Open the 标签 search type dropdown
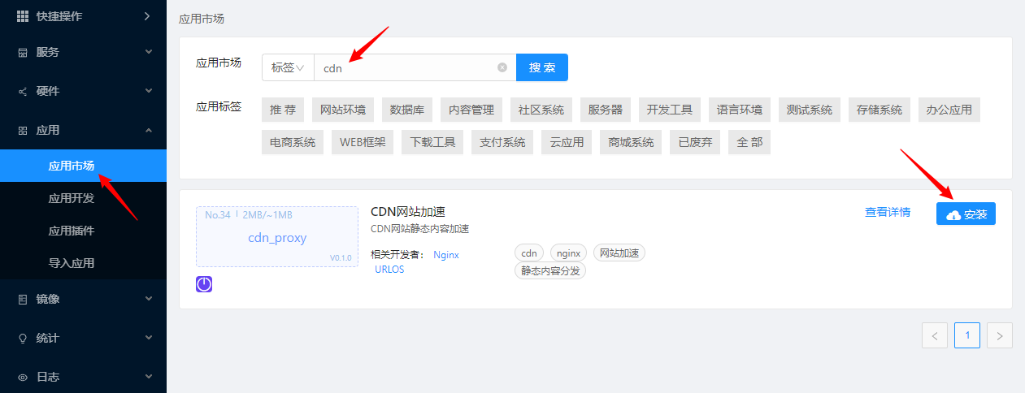The width and height of the screenshot is (1025, 393). click(x=288, y=68)
